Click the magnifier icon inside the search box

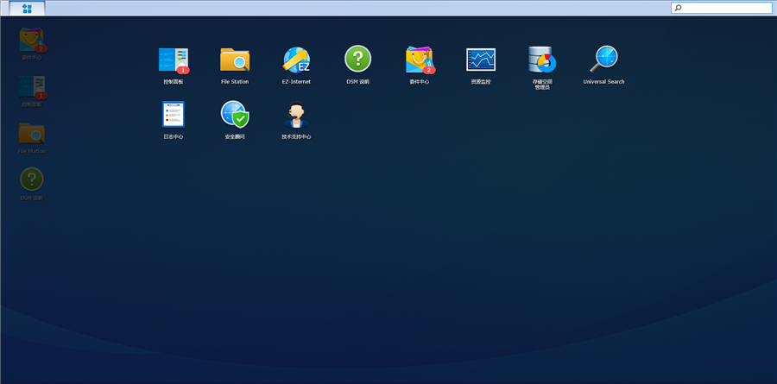pyautogui.click(x=679, y=8)
